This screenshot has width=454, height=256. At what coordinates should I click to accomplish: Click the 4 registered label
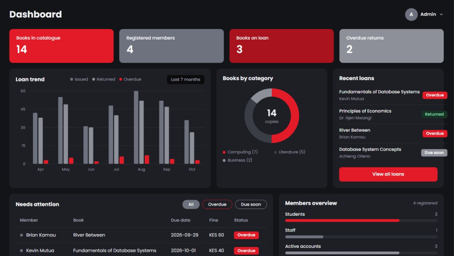point(425,203)
